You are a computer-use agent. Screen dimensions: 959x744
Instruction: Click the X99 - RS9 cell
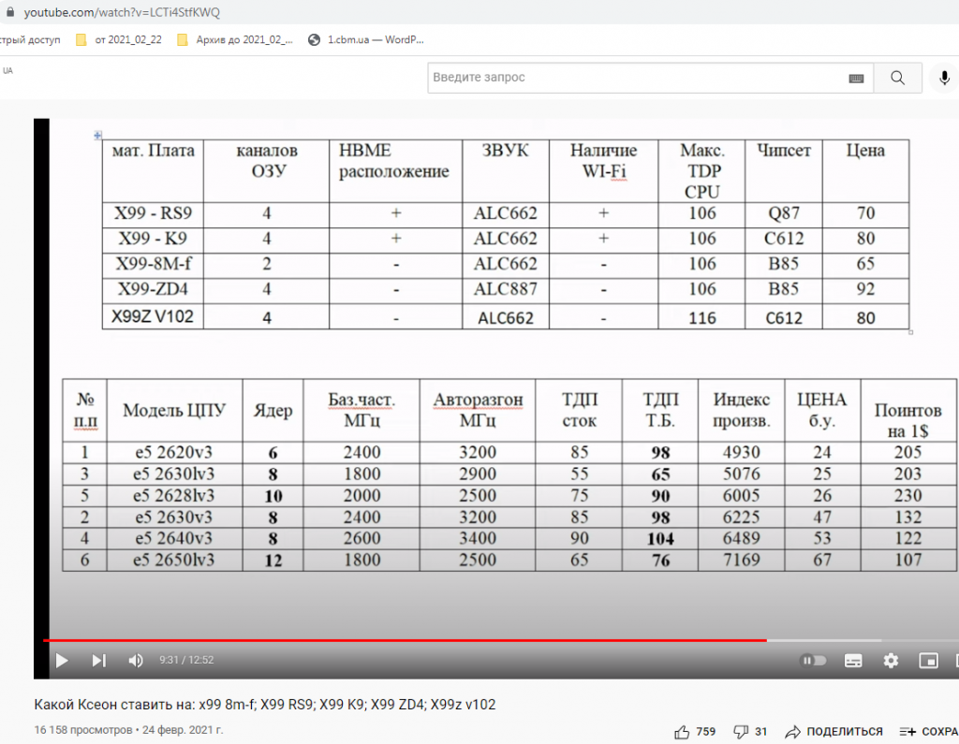coord(153,213)
